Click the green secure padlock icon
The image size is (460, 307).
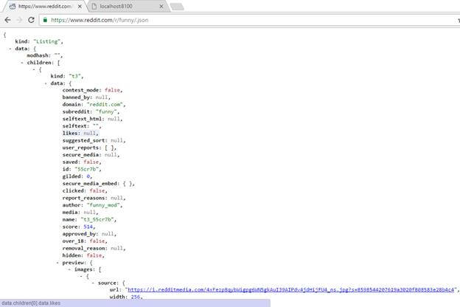click(x=45, y=20)
